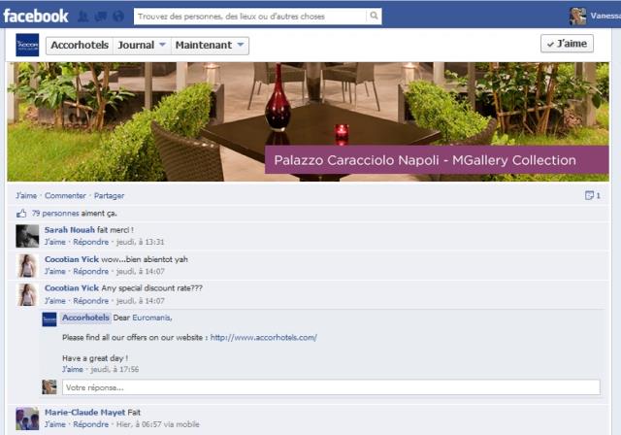Click Accorhotels logo beside its reply
Screen dimensions: 621x435
pos(49,319)
